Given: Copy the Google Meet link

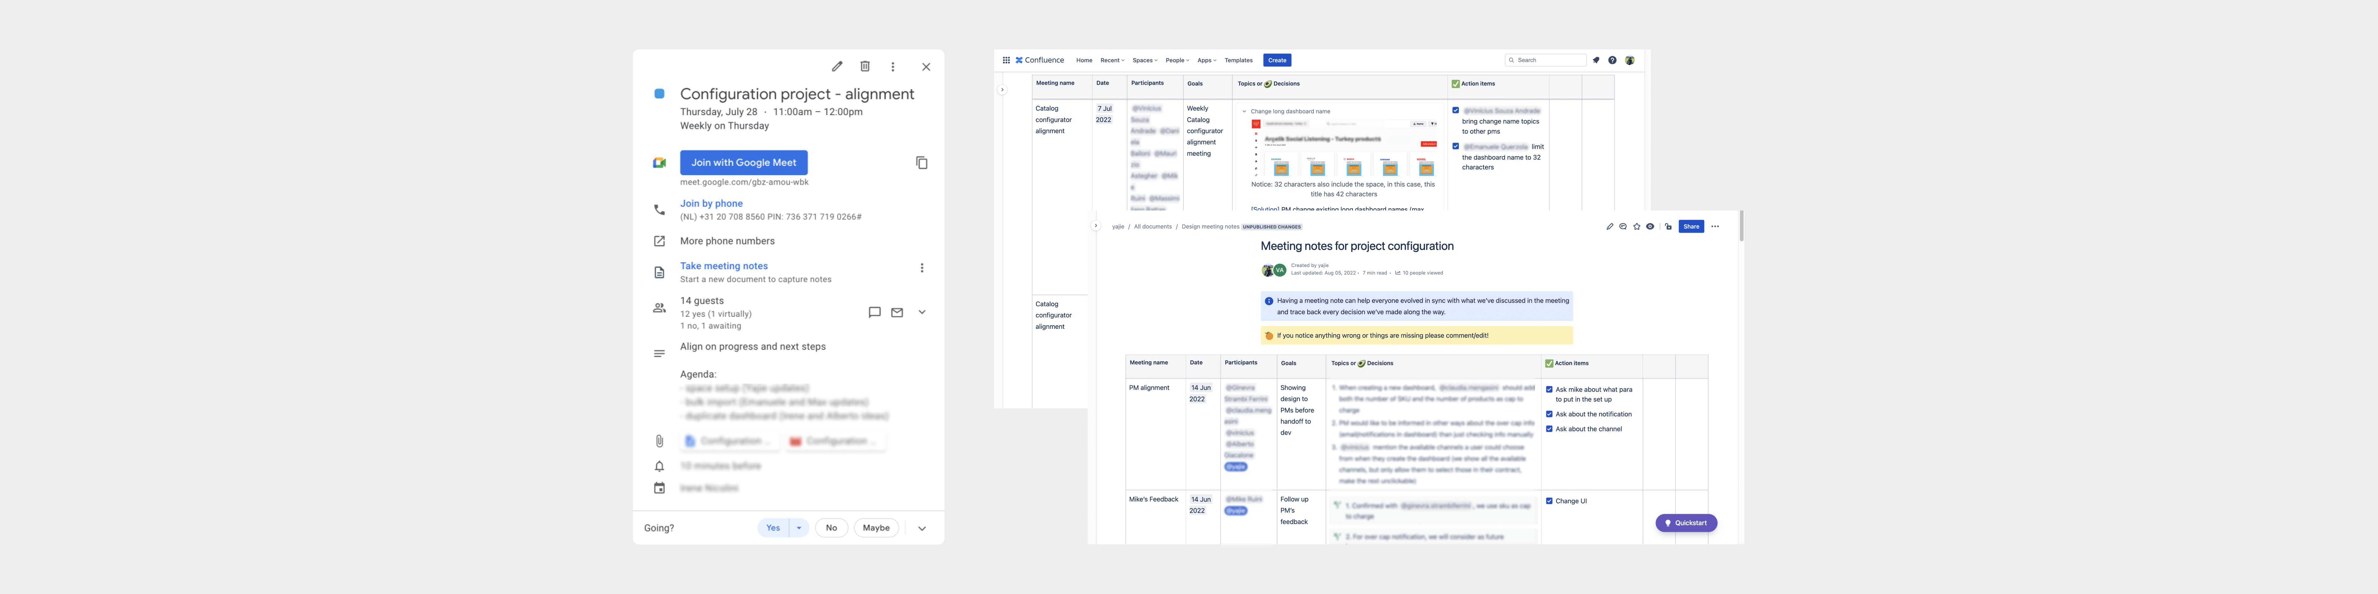Looking at the screenshot, I should 921,162.
